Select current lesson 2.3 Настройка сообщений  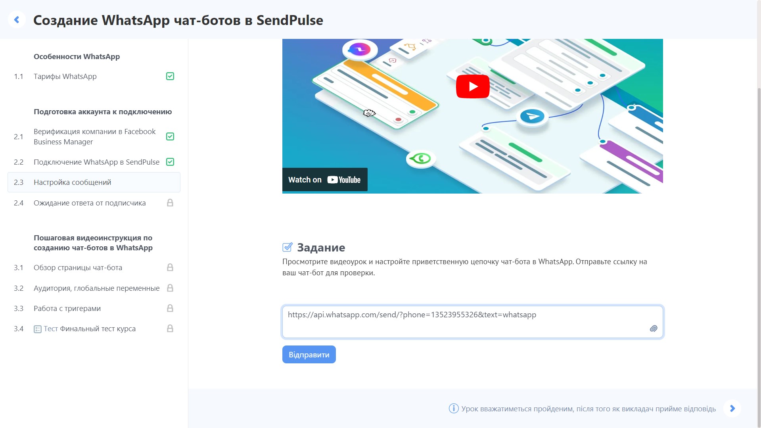94,182
